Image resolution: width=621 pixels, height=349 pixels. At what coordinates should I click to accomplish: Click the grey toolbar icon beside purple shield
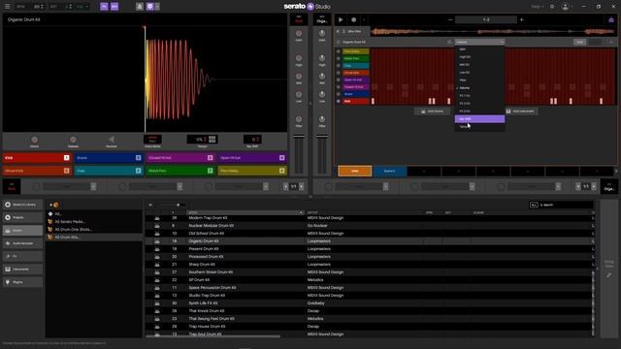point(140,7)
